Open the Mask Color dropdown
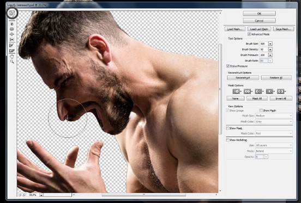 [274, 133]
